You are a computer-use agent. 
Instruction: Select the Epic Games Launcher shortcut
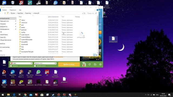click(x=30, y=74)
